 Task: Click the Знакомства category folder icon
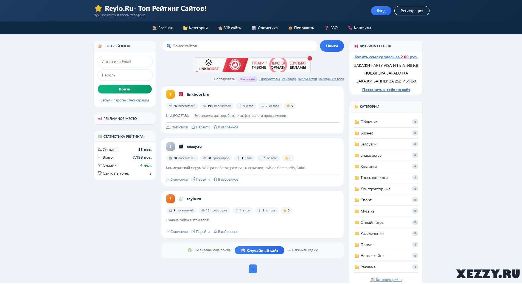(357, 155)
